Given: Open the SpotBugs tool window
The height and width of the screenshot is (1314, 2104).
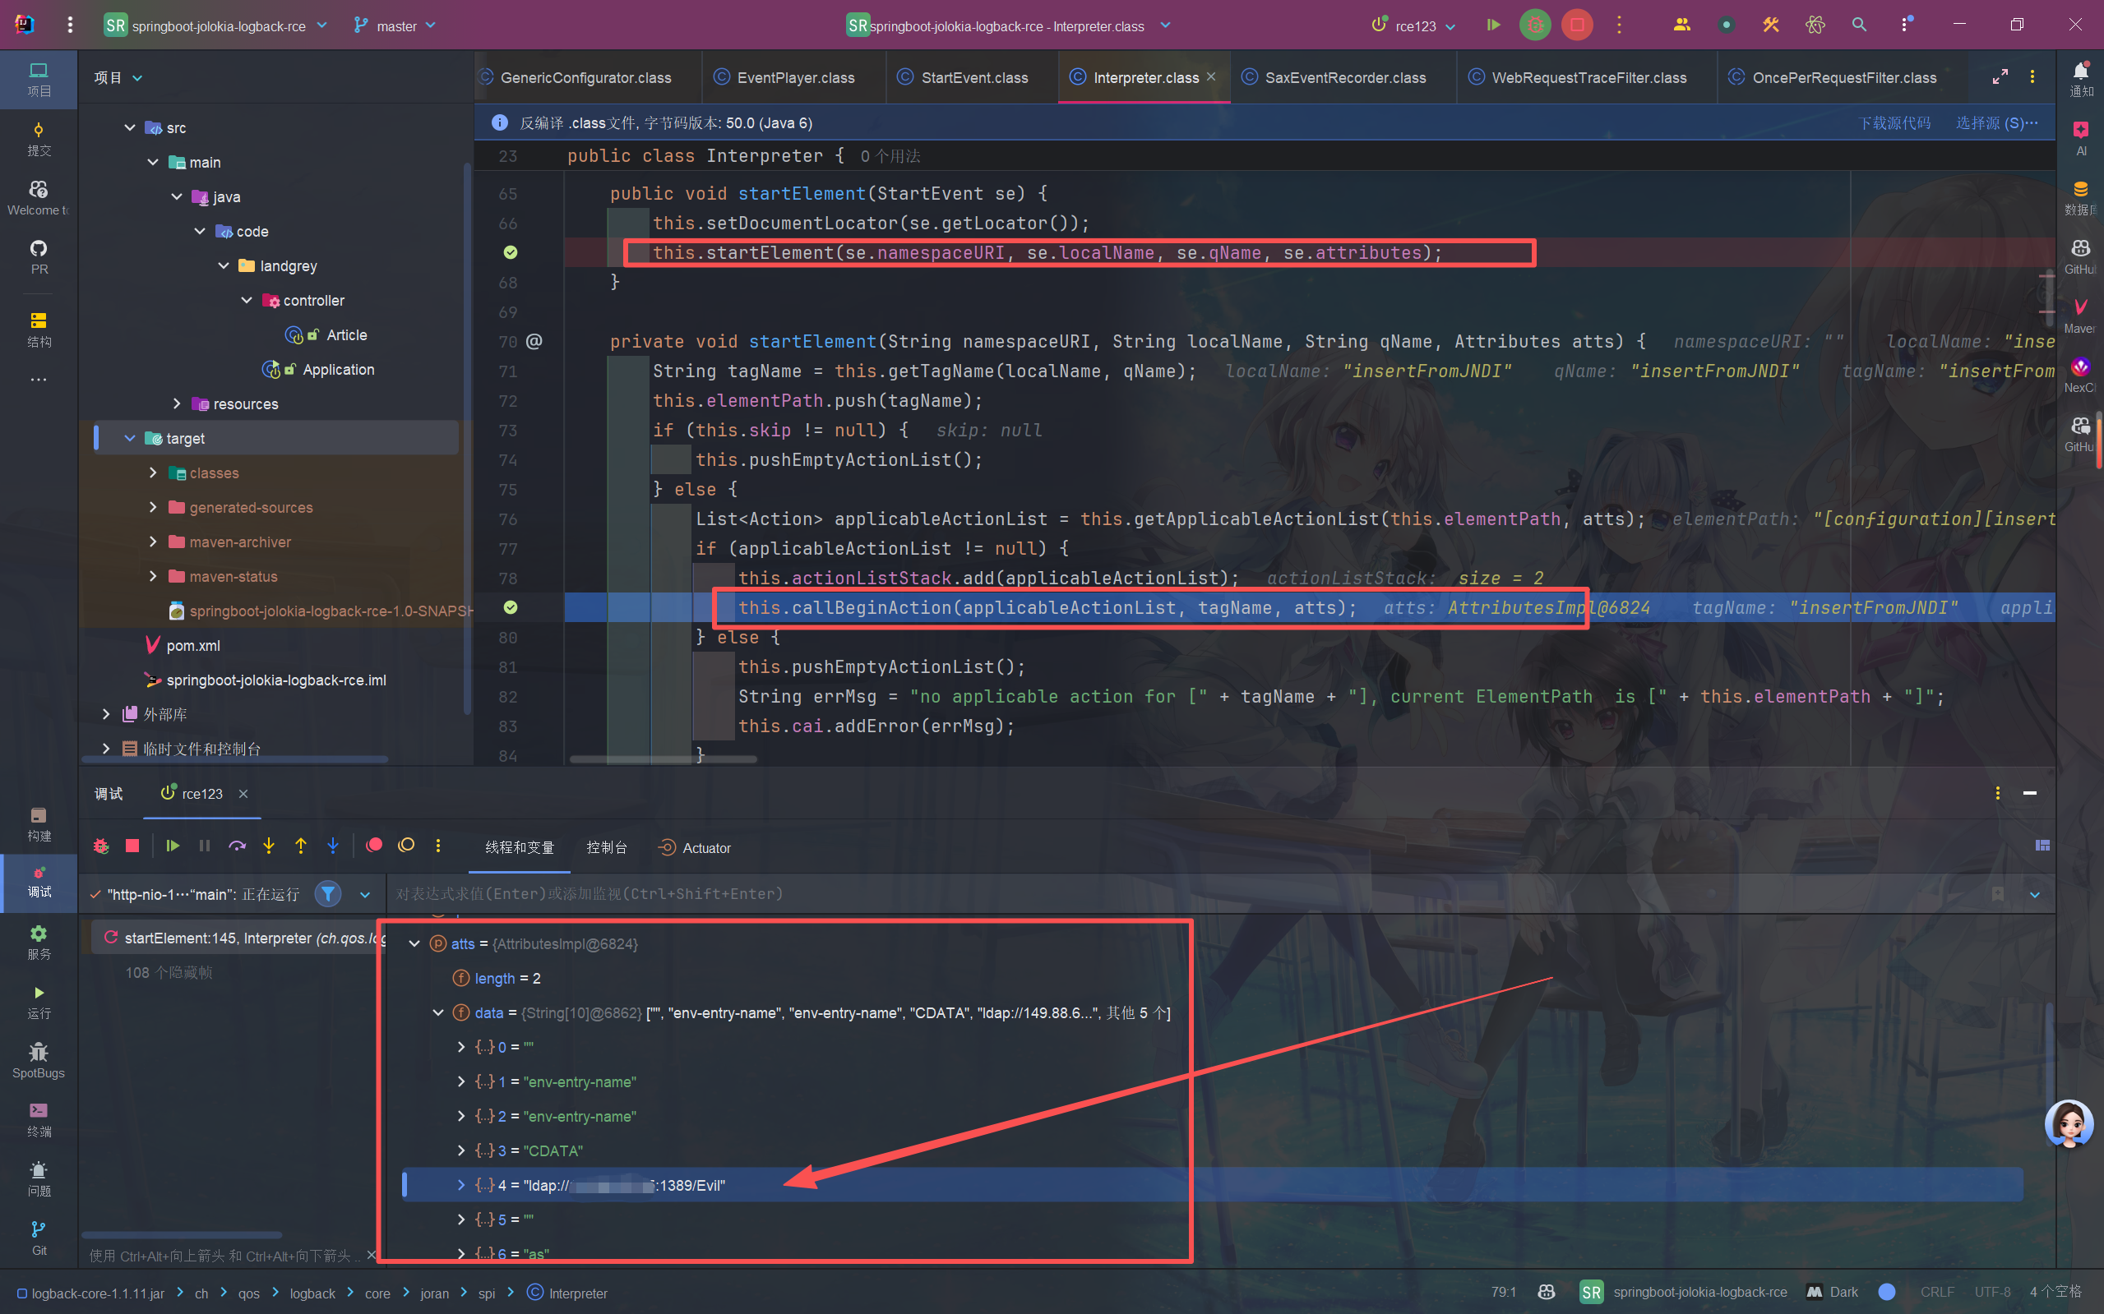Looking at the screenshot, I should [39, 1059].
